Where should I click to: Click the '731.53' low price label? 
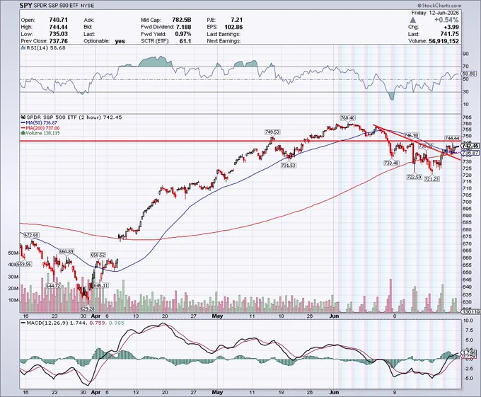(289, 166)
